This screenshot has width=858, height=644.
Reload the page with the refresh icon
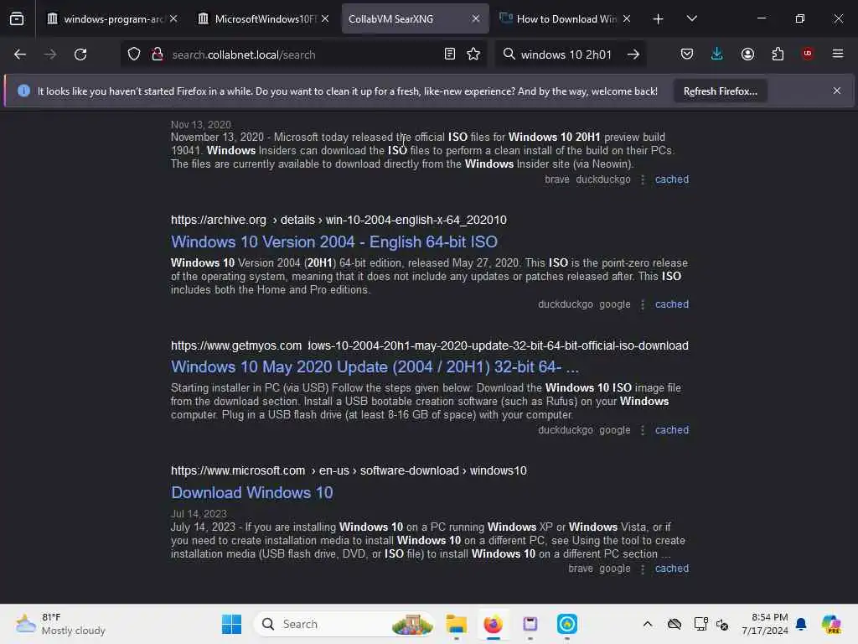tap(80, 55)
